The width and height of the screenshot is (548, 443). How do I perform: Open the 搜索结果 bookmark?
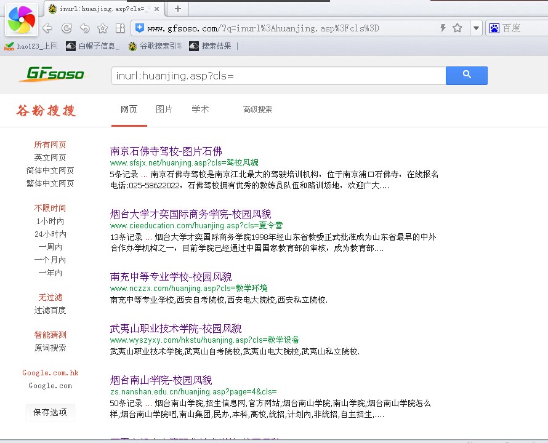tap(210, 46)
